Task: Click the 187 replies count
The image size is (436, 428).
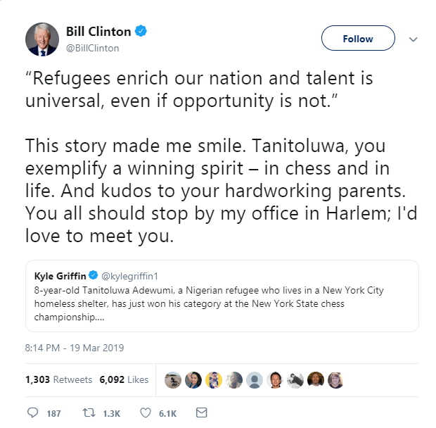Action: click(x=53, y=413)
